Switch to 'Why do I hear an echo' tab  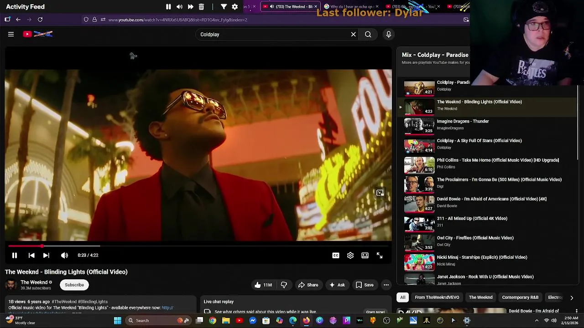click(x=351, y=6)
